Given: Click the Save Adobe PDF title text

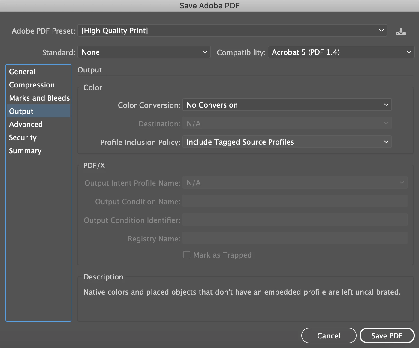Looking at the screenshot, I should point(209,6).
